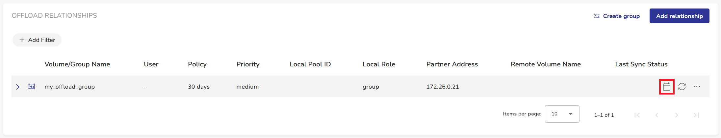Click the sync refresh icon
721x138 pixels.
pyautogui.click(x=682, y=87)
